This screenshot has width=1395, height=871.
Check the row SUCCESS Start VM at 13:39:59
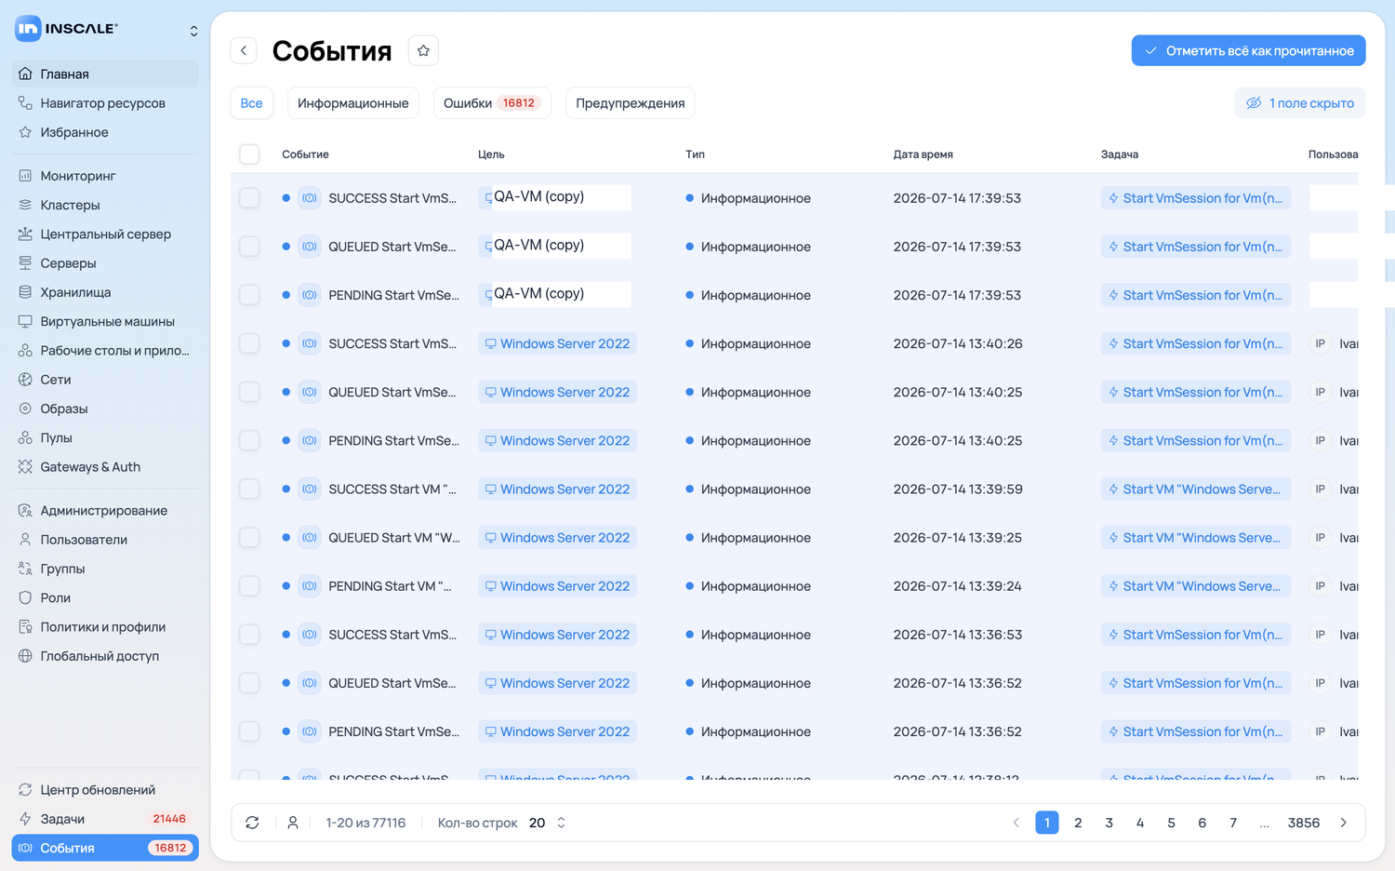click(249, 489)
